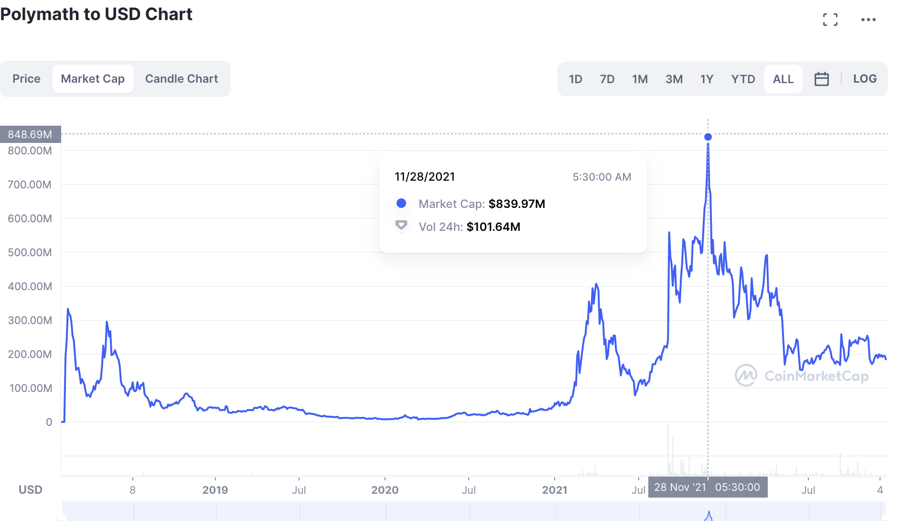
Task: Set chart range to 3M
Action: pyautogui.click(x=674, y=79)
